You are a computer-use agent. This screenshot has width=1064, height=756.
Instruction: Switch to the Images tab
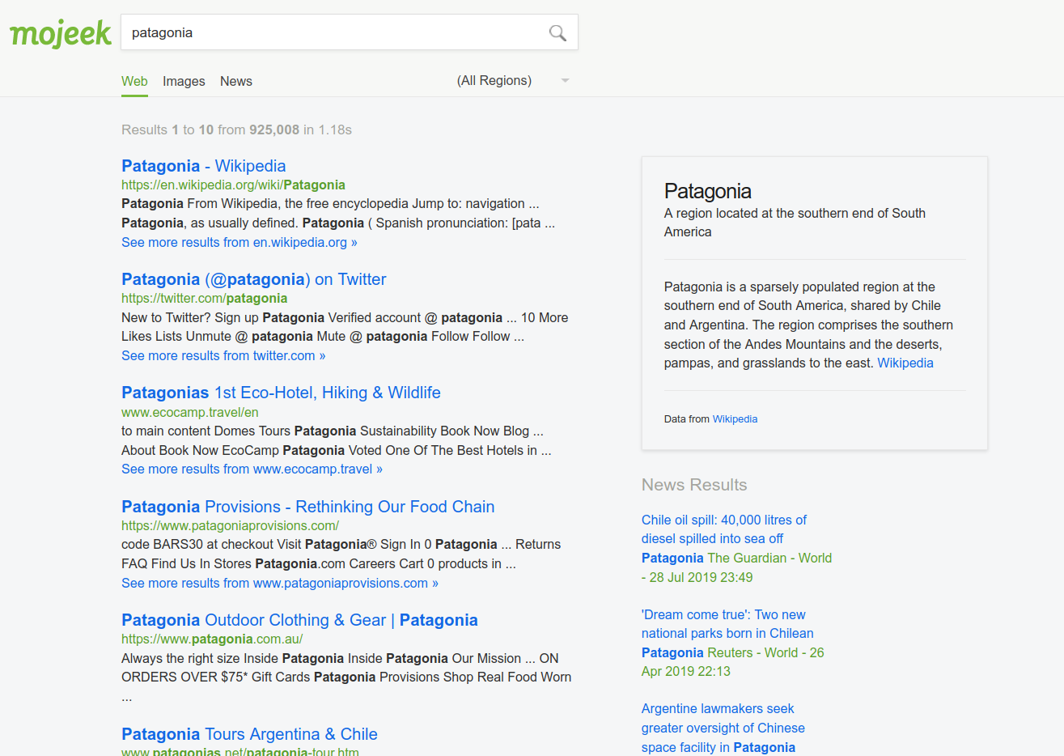click(x=184, y=81)
